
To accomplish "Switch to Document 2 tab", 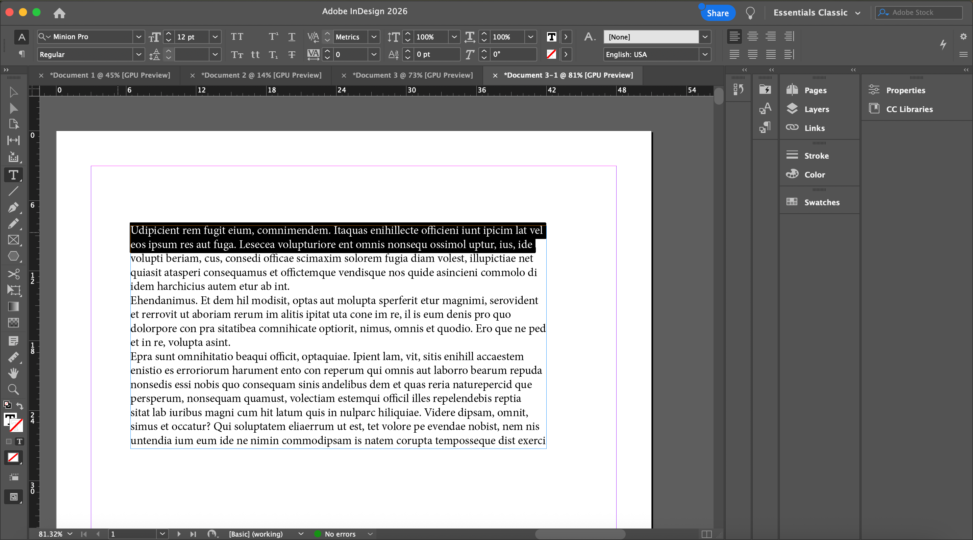I will pyautogui.click(x=261, y=75).
